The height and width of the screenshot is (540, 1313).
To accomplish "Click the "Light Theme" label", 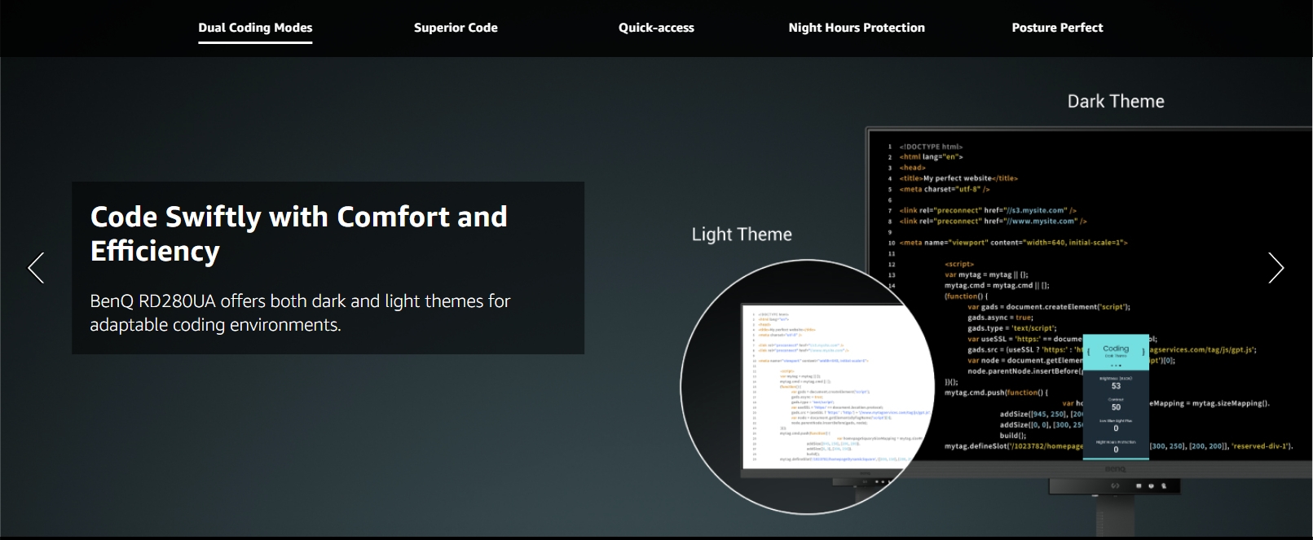I will (x=742, y=235).
